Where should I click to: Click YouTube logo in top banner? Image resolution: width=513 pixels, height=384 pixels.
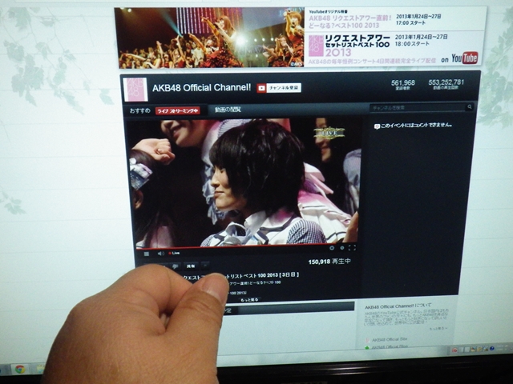pyautogui.click(x=465, y=58)
